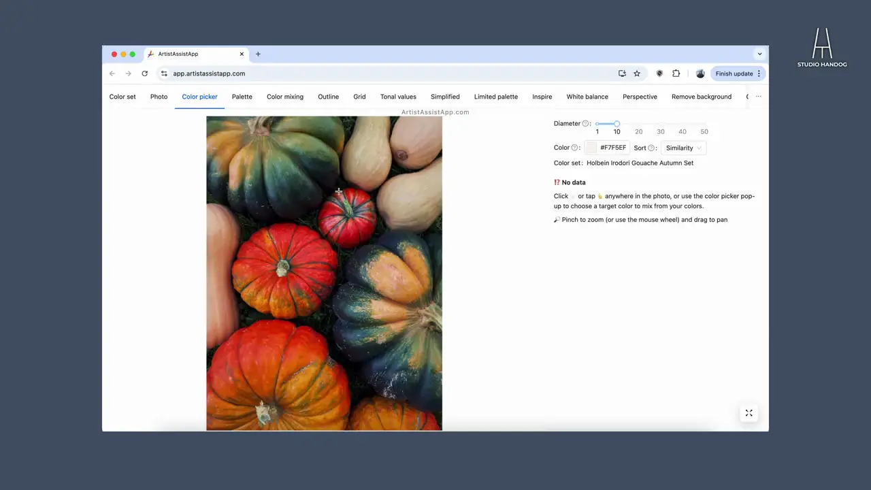Open a new browser tab with plus button

[258, 54]
